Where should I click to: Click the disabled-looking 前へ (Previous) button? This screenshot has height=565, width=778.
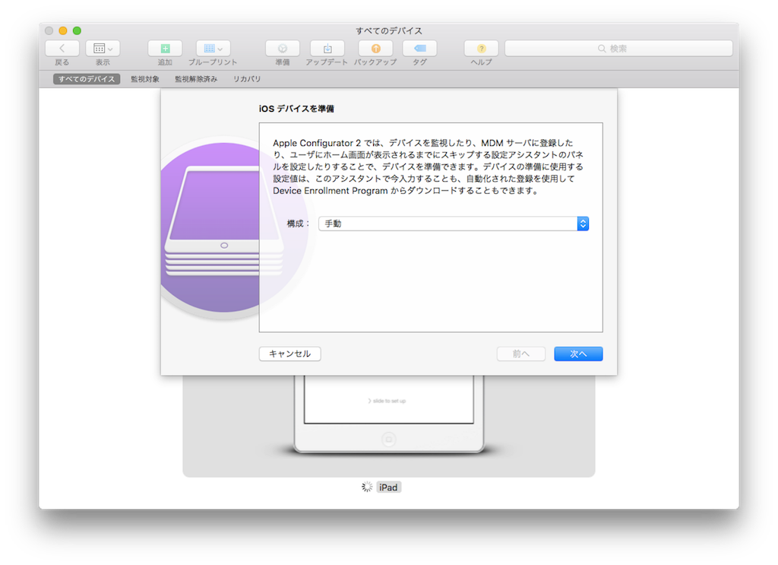click(521, 354)
